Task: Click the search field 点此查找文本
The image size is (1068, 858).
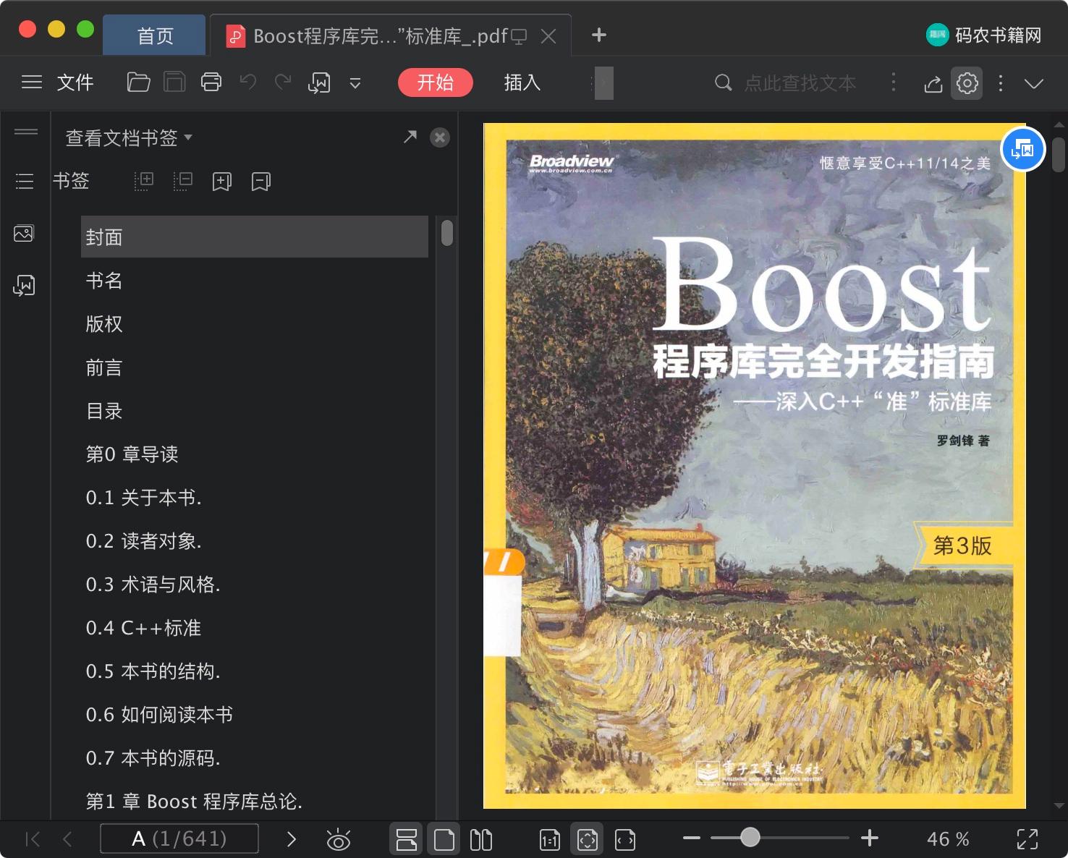Action: tap(800, 83)
